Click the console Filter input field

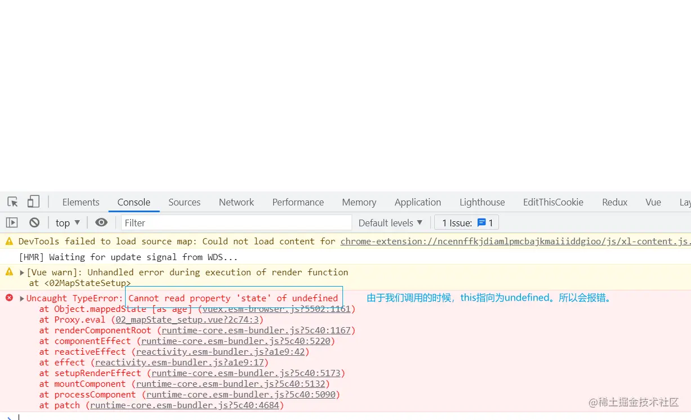pyautogui.click(x=237, y=222)
